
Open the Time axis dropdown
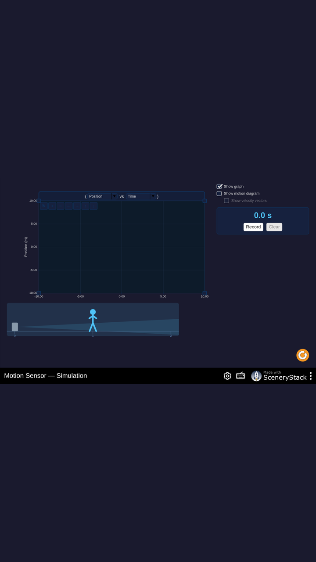140,196
